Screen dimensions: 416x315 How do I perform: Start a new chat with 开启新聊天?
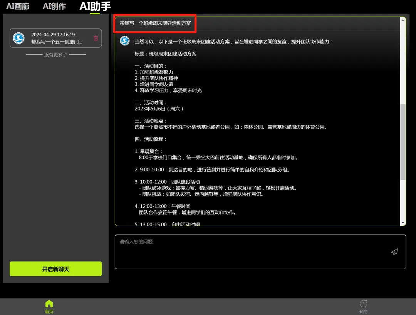point(56,269)
